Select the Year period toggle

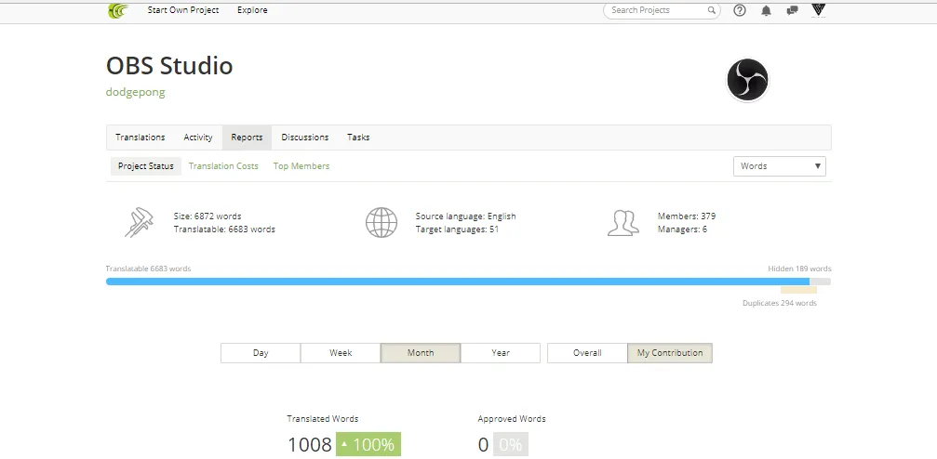point(501,353)
